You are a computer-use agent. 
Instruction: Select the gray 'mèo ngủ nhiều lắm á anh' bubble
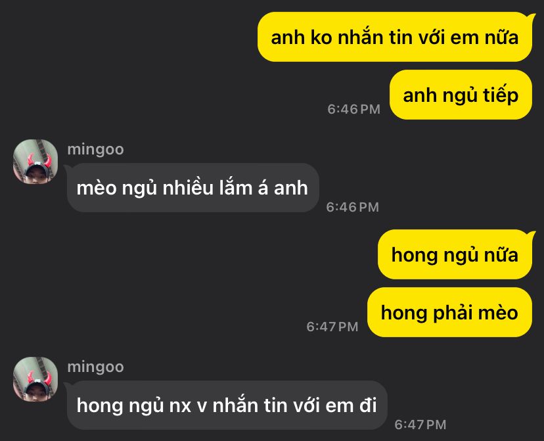(x=193, y=188)
